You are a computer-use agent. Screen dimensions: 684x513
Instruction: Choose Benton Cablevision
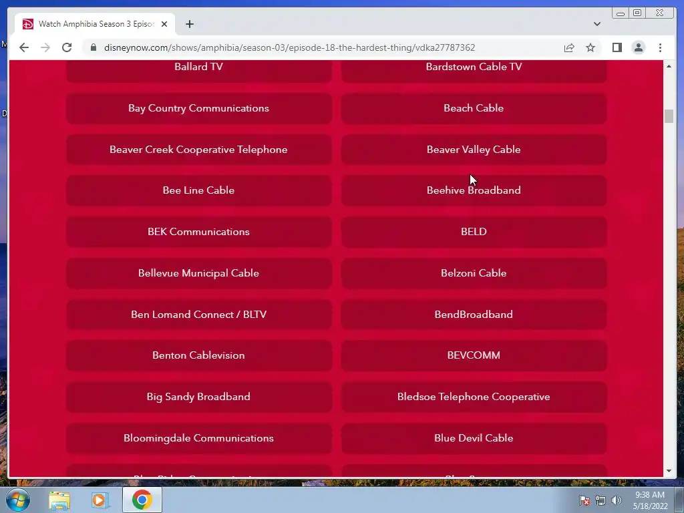pyautogui.click(x=198, y=355)
